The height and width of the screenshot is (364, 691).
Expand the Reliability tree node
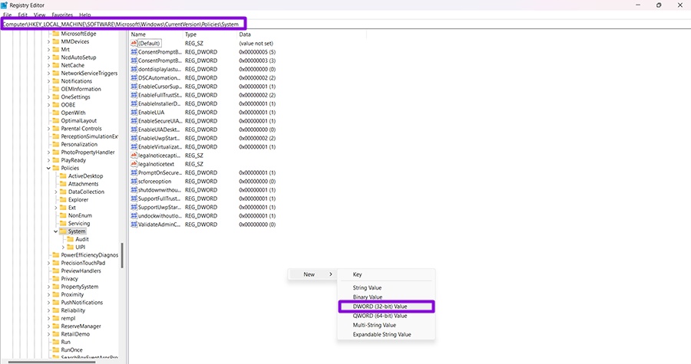click(x=48, y=310)
